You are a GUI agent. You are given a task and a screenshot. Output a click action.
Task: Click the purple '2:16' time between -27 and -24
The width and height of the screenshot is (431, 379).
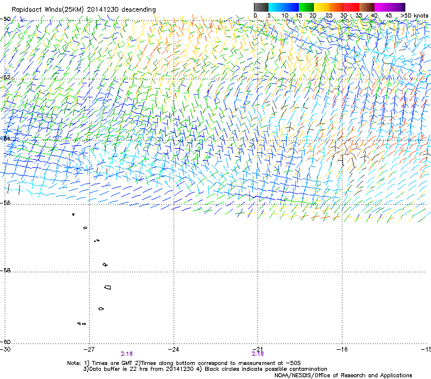tap(127, 354)
